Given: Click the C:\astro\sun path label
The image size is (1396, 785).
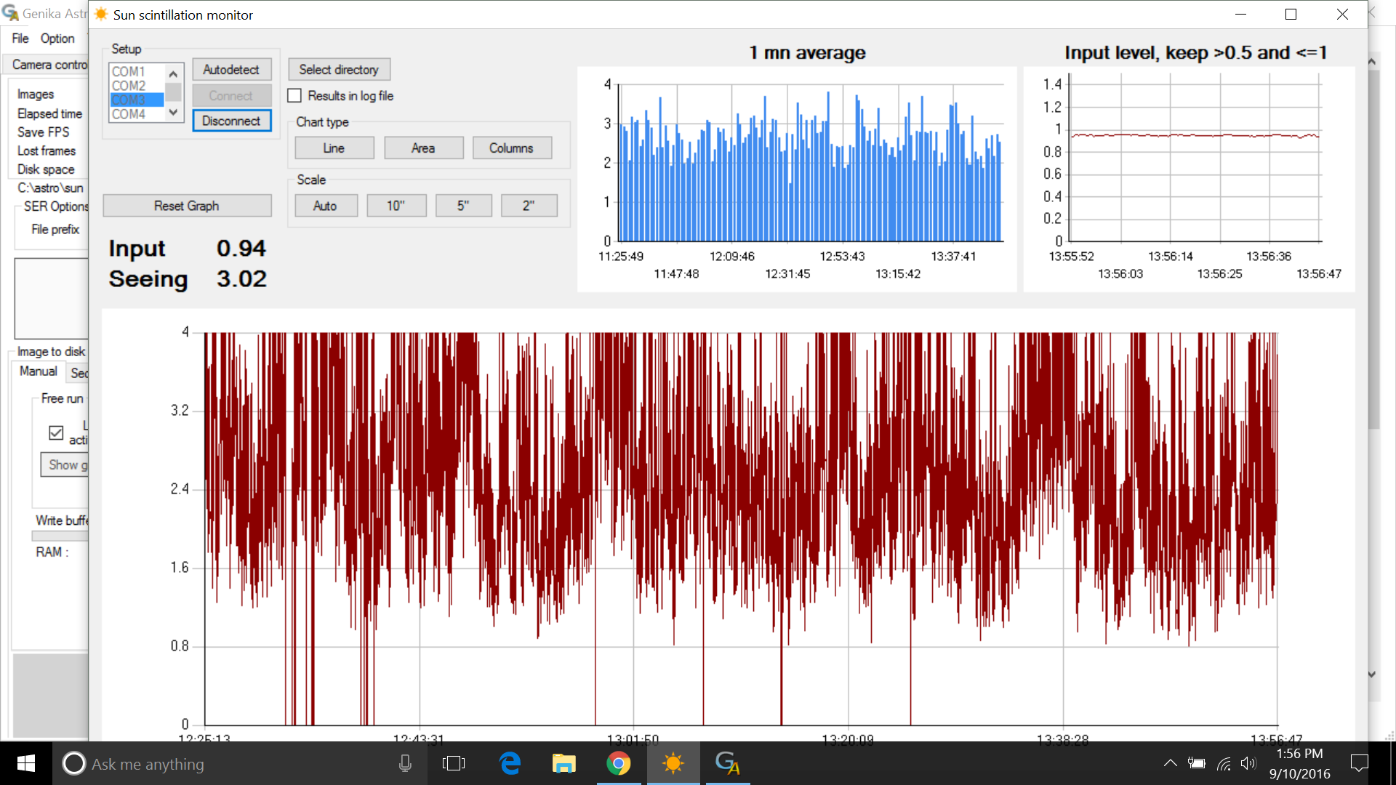Looking at the screenshot, I should [50, 188].
